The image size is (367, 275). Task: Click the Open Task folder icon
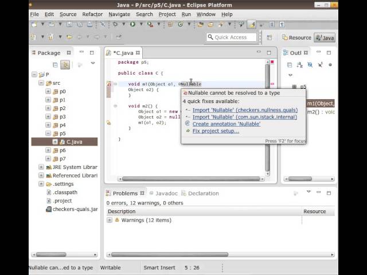[210, 24]
